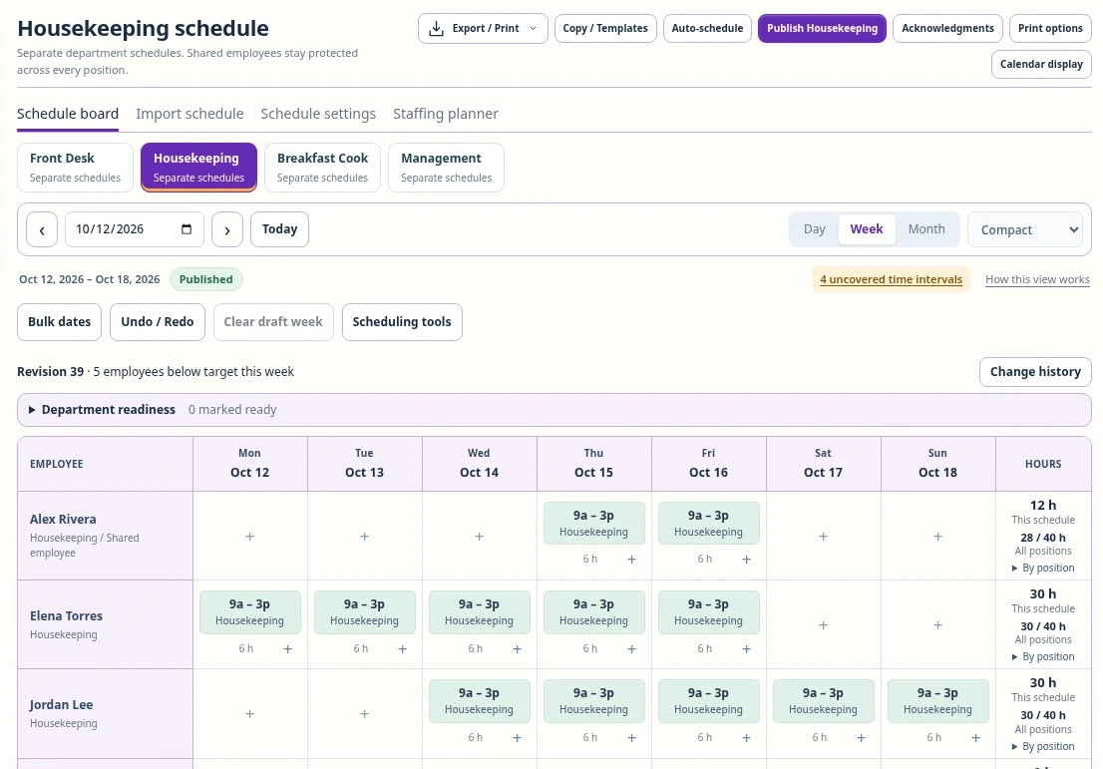
Task: Expand By position for Elena Torres
Action: pos(1043,656)
